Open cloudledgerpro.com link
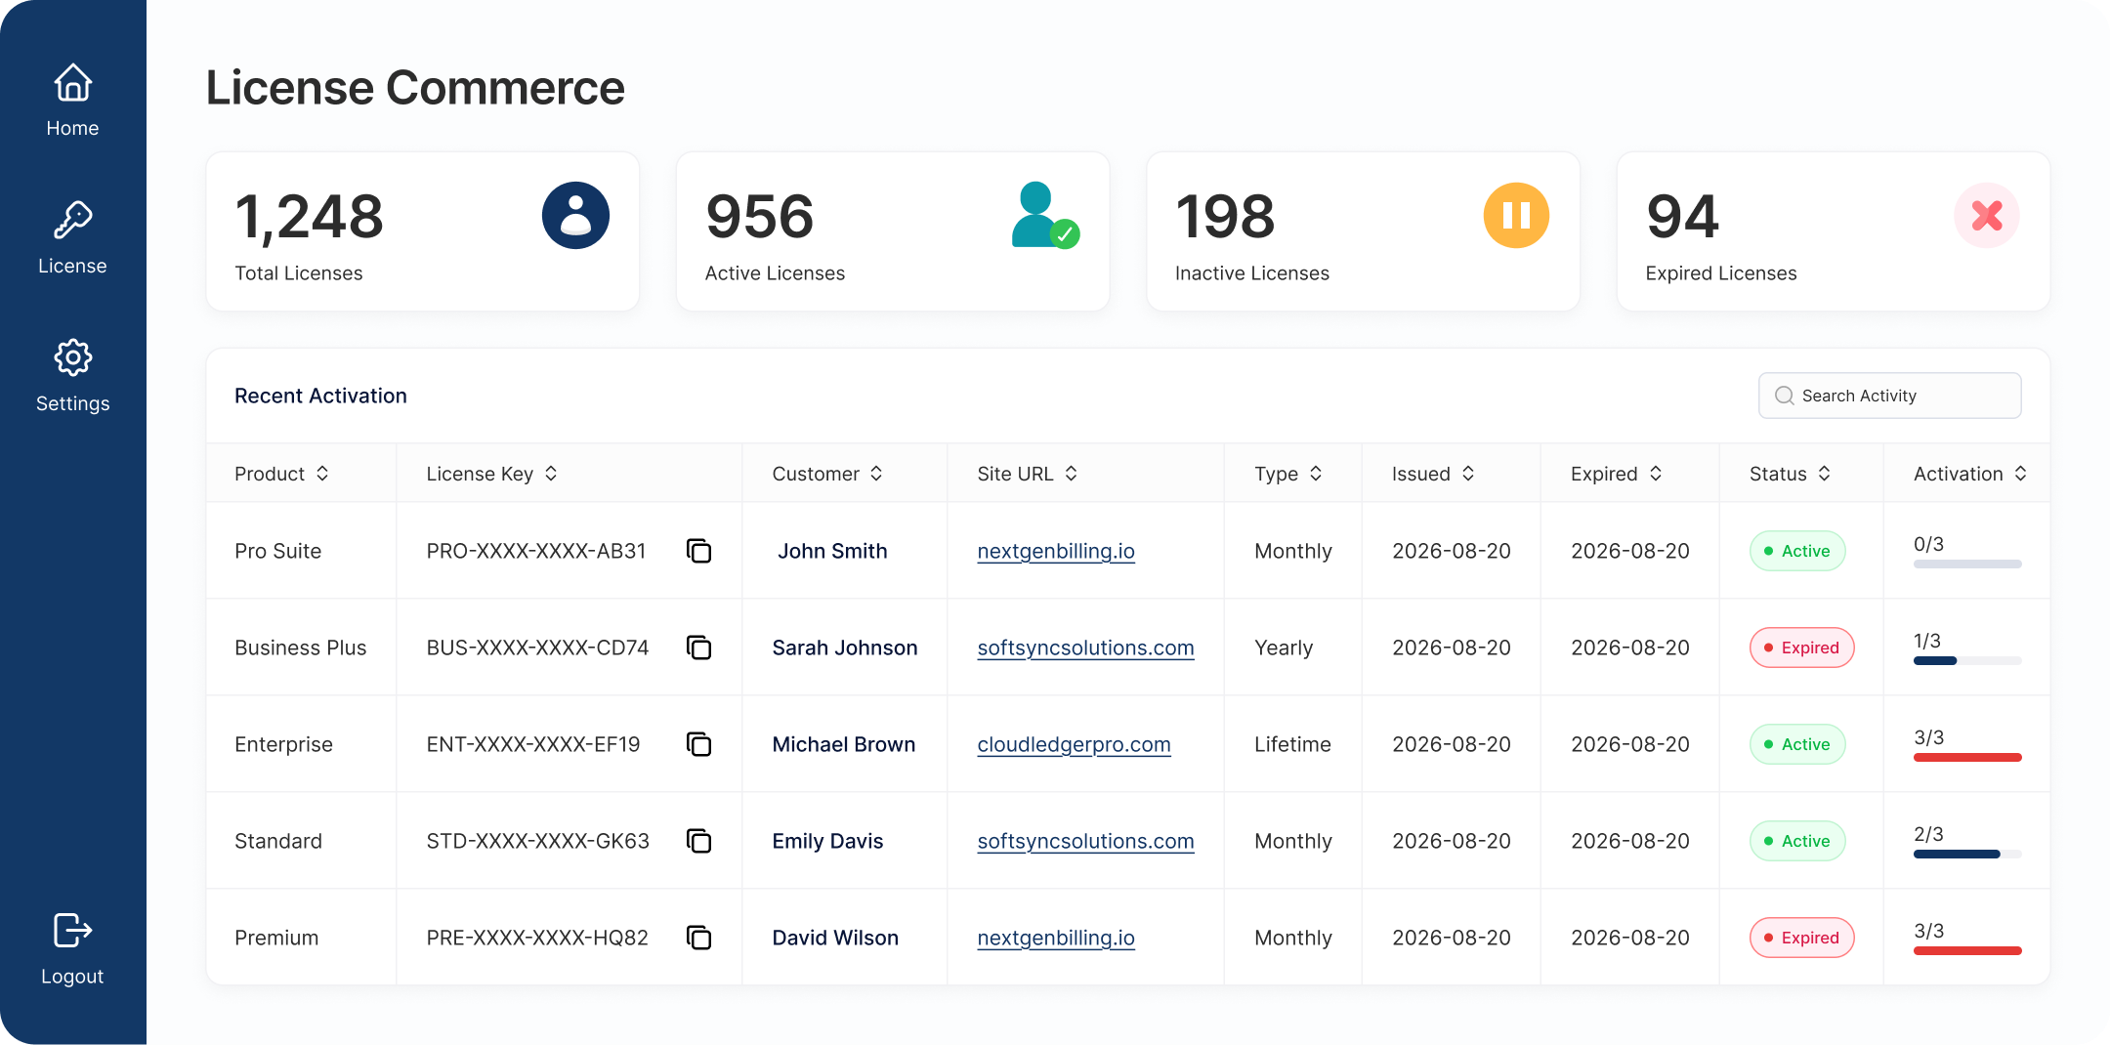Screen dimensions: 2110x1045 [x=1074, y=744]
